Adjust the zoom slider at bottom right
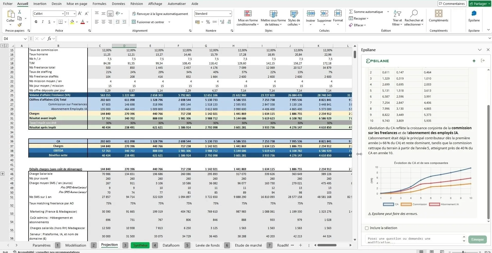The width and height of the screenshot is (492, 253). (x=463, y=252)
